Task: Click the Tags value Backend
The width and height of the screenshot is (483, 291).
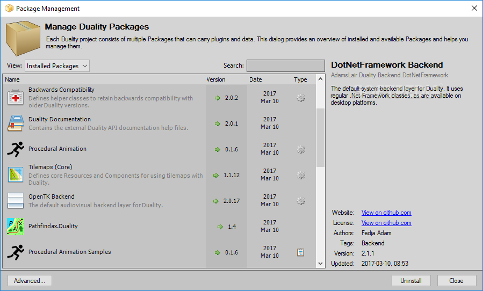Action: tap(373, 243)
